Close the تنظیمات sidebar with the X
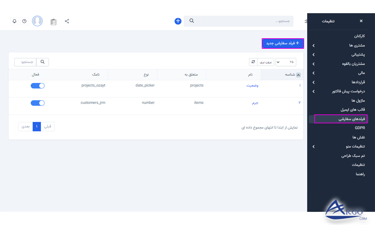The width and height of the screenshot is (375, 225). pos(361,21)
